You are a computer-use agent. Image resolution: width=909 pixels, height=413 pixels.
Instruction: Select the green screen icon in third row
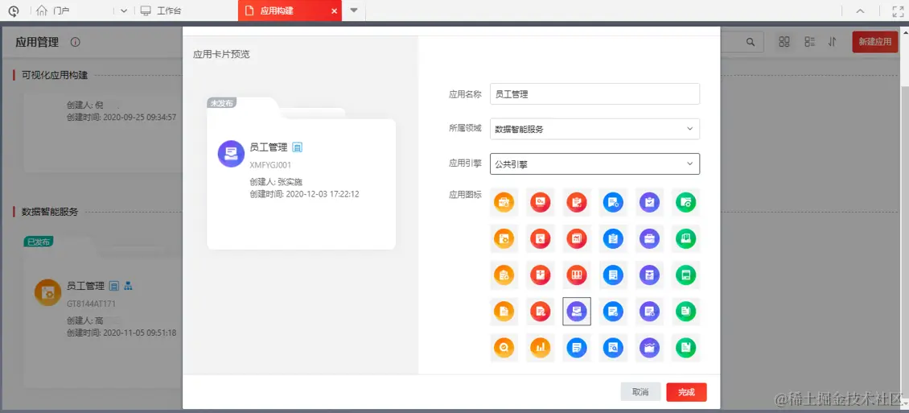click(x=686, y=275)
